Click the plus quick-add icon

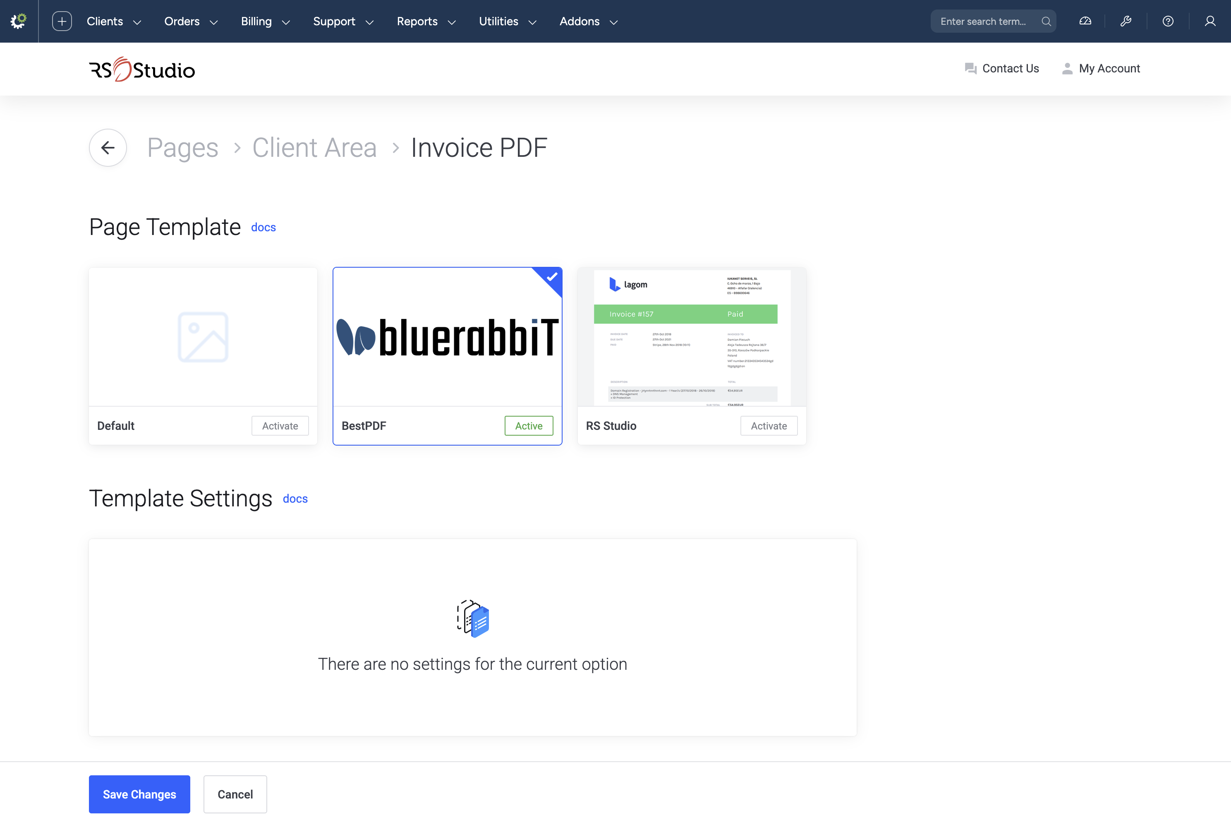pyautogui.click(x=62, y=21)
